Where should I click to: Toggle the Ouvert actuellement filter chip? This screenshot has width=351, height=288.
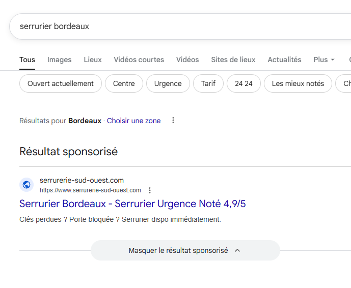61,83
